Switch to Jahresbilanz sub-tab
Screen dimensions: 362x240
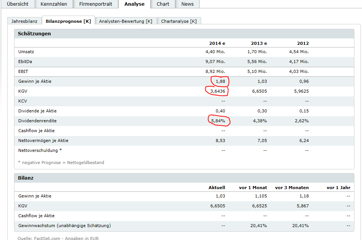(24, 21)
